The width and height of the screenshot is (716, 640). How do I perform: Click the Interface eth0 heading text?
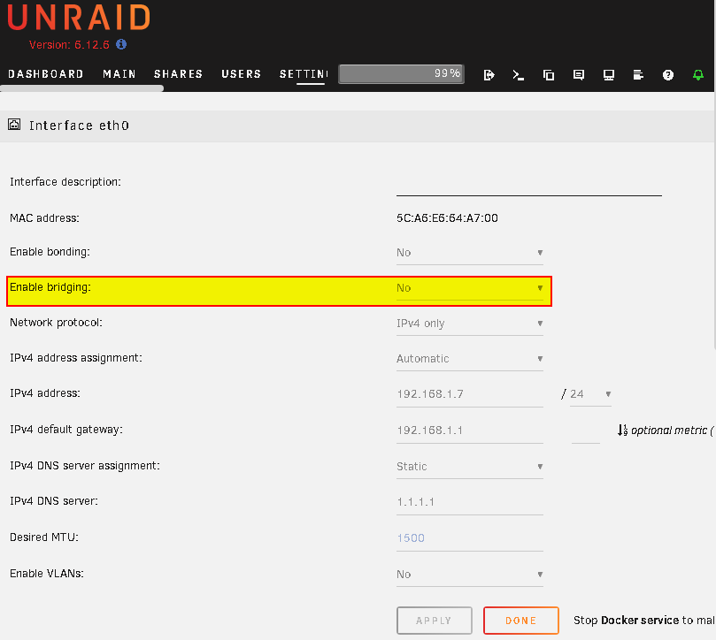click(x=79, y=126)
